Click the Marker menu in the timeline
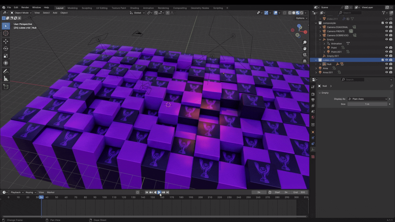This screenshot has height=222, width=395. (51, 192)
